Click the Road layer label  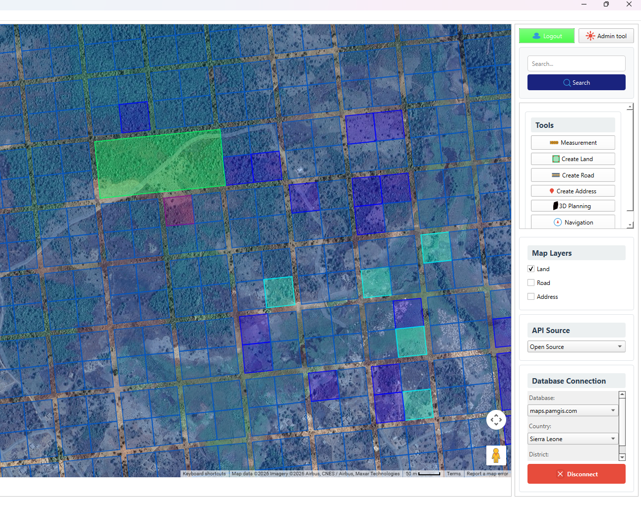click(543, 283)
